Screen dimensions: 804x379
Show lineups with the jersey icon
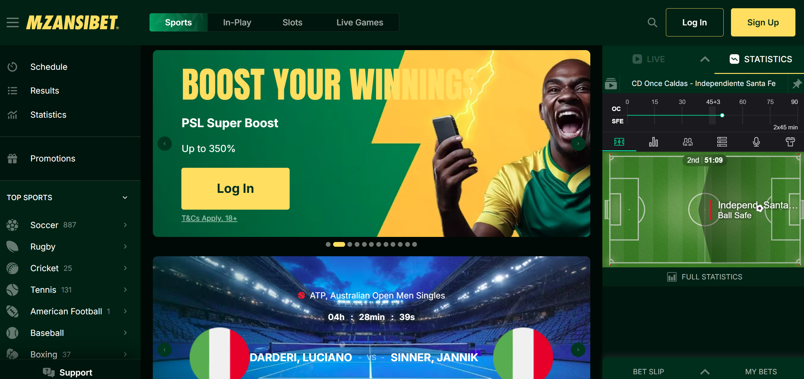pos(790,142)
